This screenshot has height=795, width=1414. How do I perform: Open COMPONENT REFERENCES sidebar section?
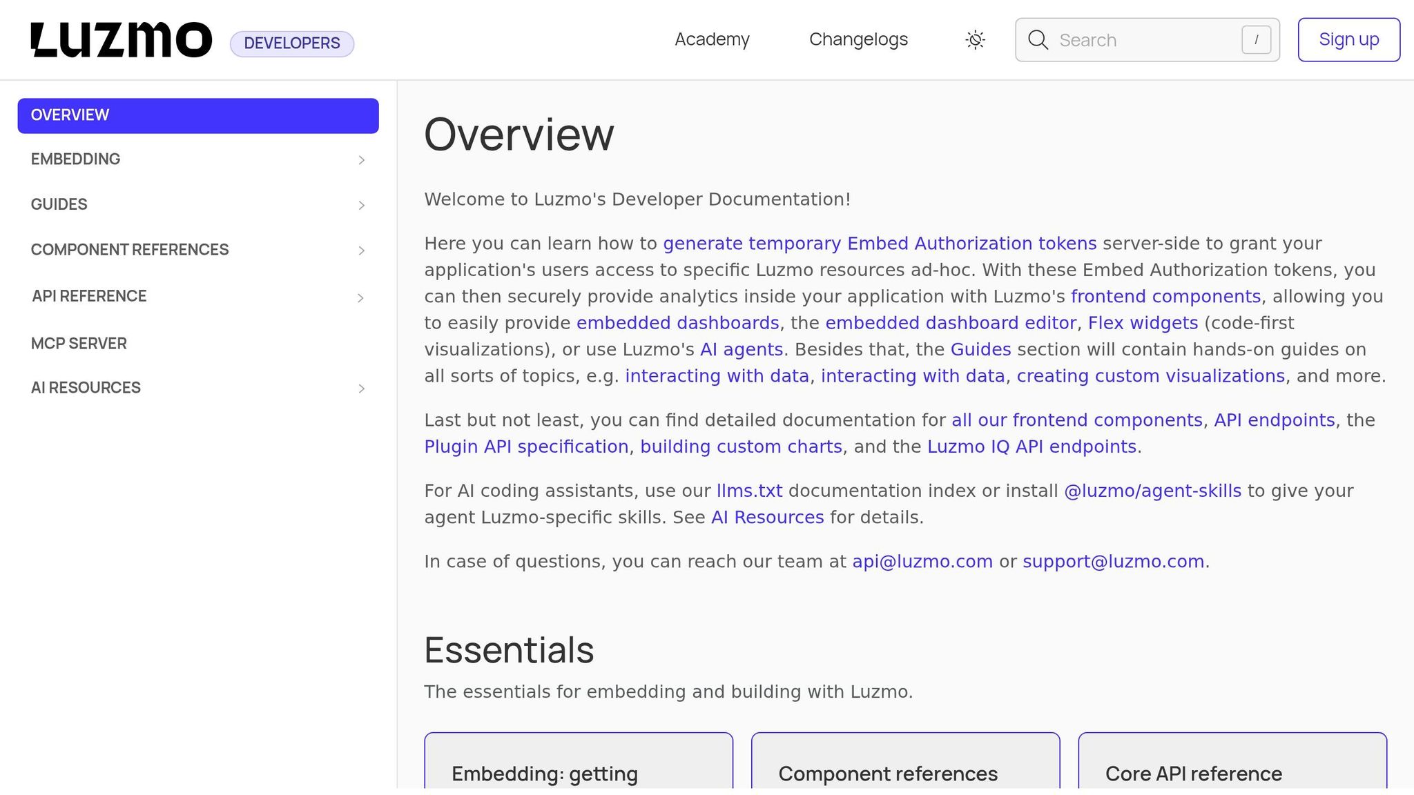pyautogui.click(x=198, y=250)
